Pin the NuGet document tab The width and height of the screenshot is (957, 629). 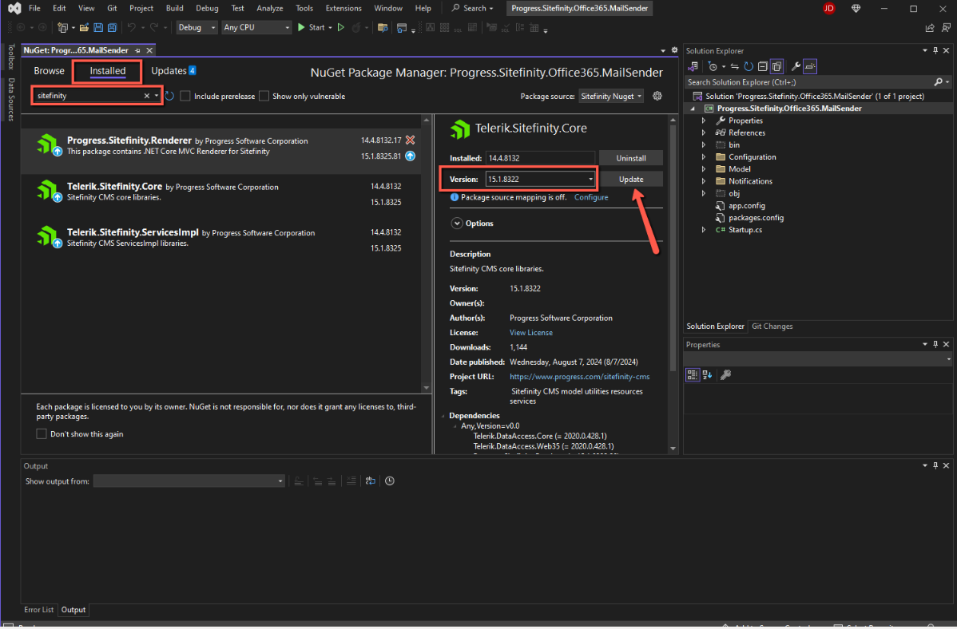137,50
